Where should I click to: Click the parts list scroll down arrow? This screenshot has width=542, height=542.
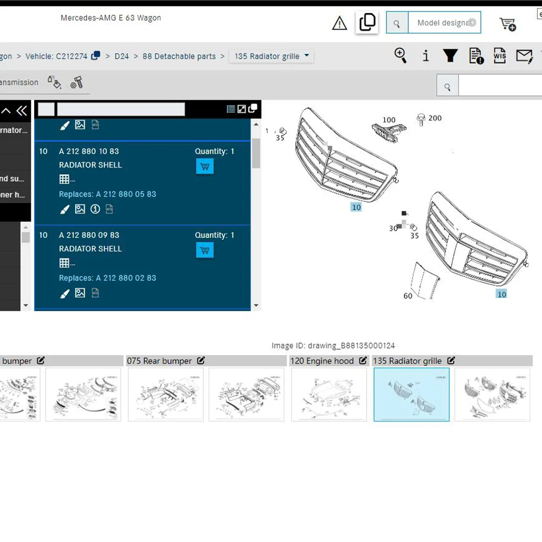256,305
